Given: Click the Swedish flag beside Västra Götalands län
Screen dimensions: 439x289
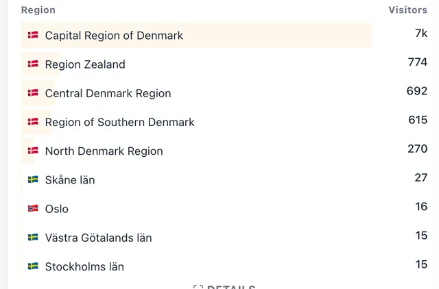Looking at the screenshot, I should [33, 237].
